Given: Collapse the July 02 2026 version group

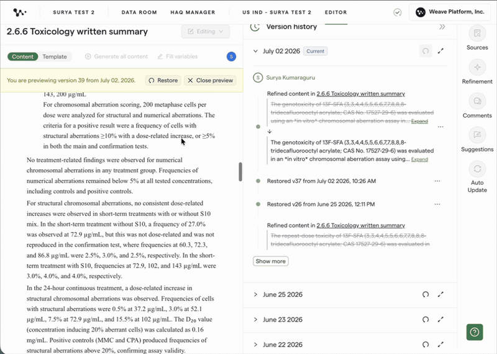Looking at the screenshot, I should [x=255, y=51].
